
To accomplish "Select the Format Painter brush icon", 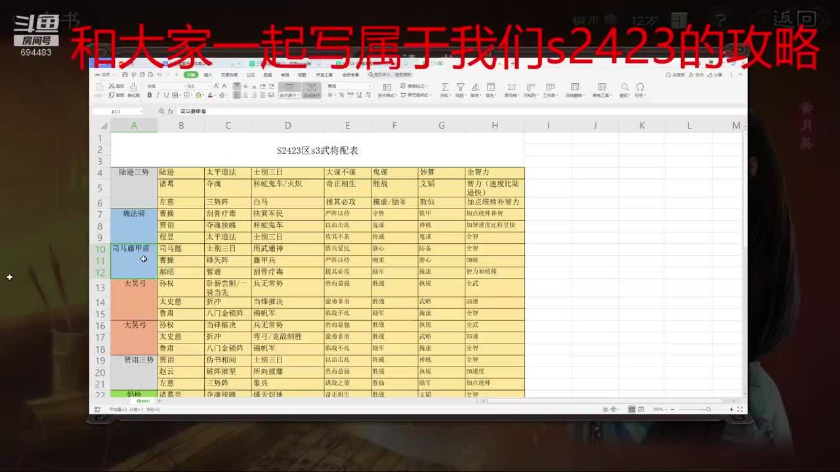I will [x=134, y=88].
